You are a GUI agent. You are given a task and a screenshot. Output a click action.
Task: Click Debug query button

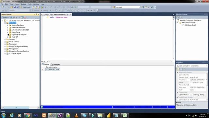pyautogui.click(x=44, y=10)
